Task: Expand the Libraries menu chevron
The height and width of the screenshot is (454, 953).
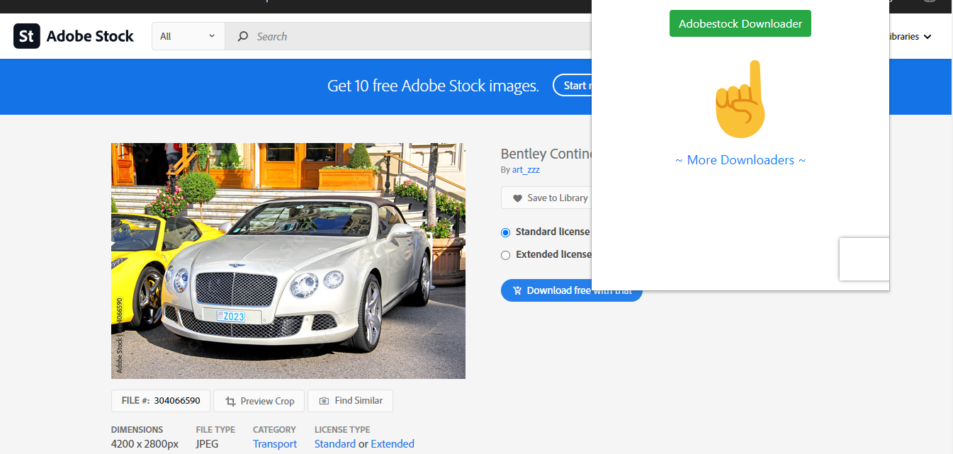Action: pos(927,37)
